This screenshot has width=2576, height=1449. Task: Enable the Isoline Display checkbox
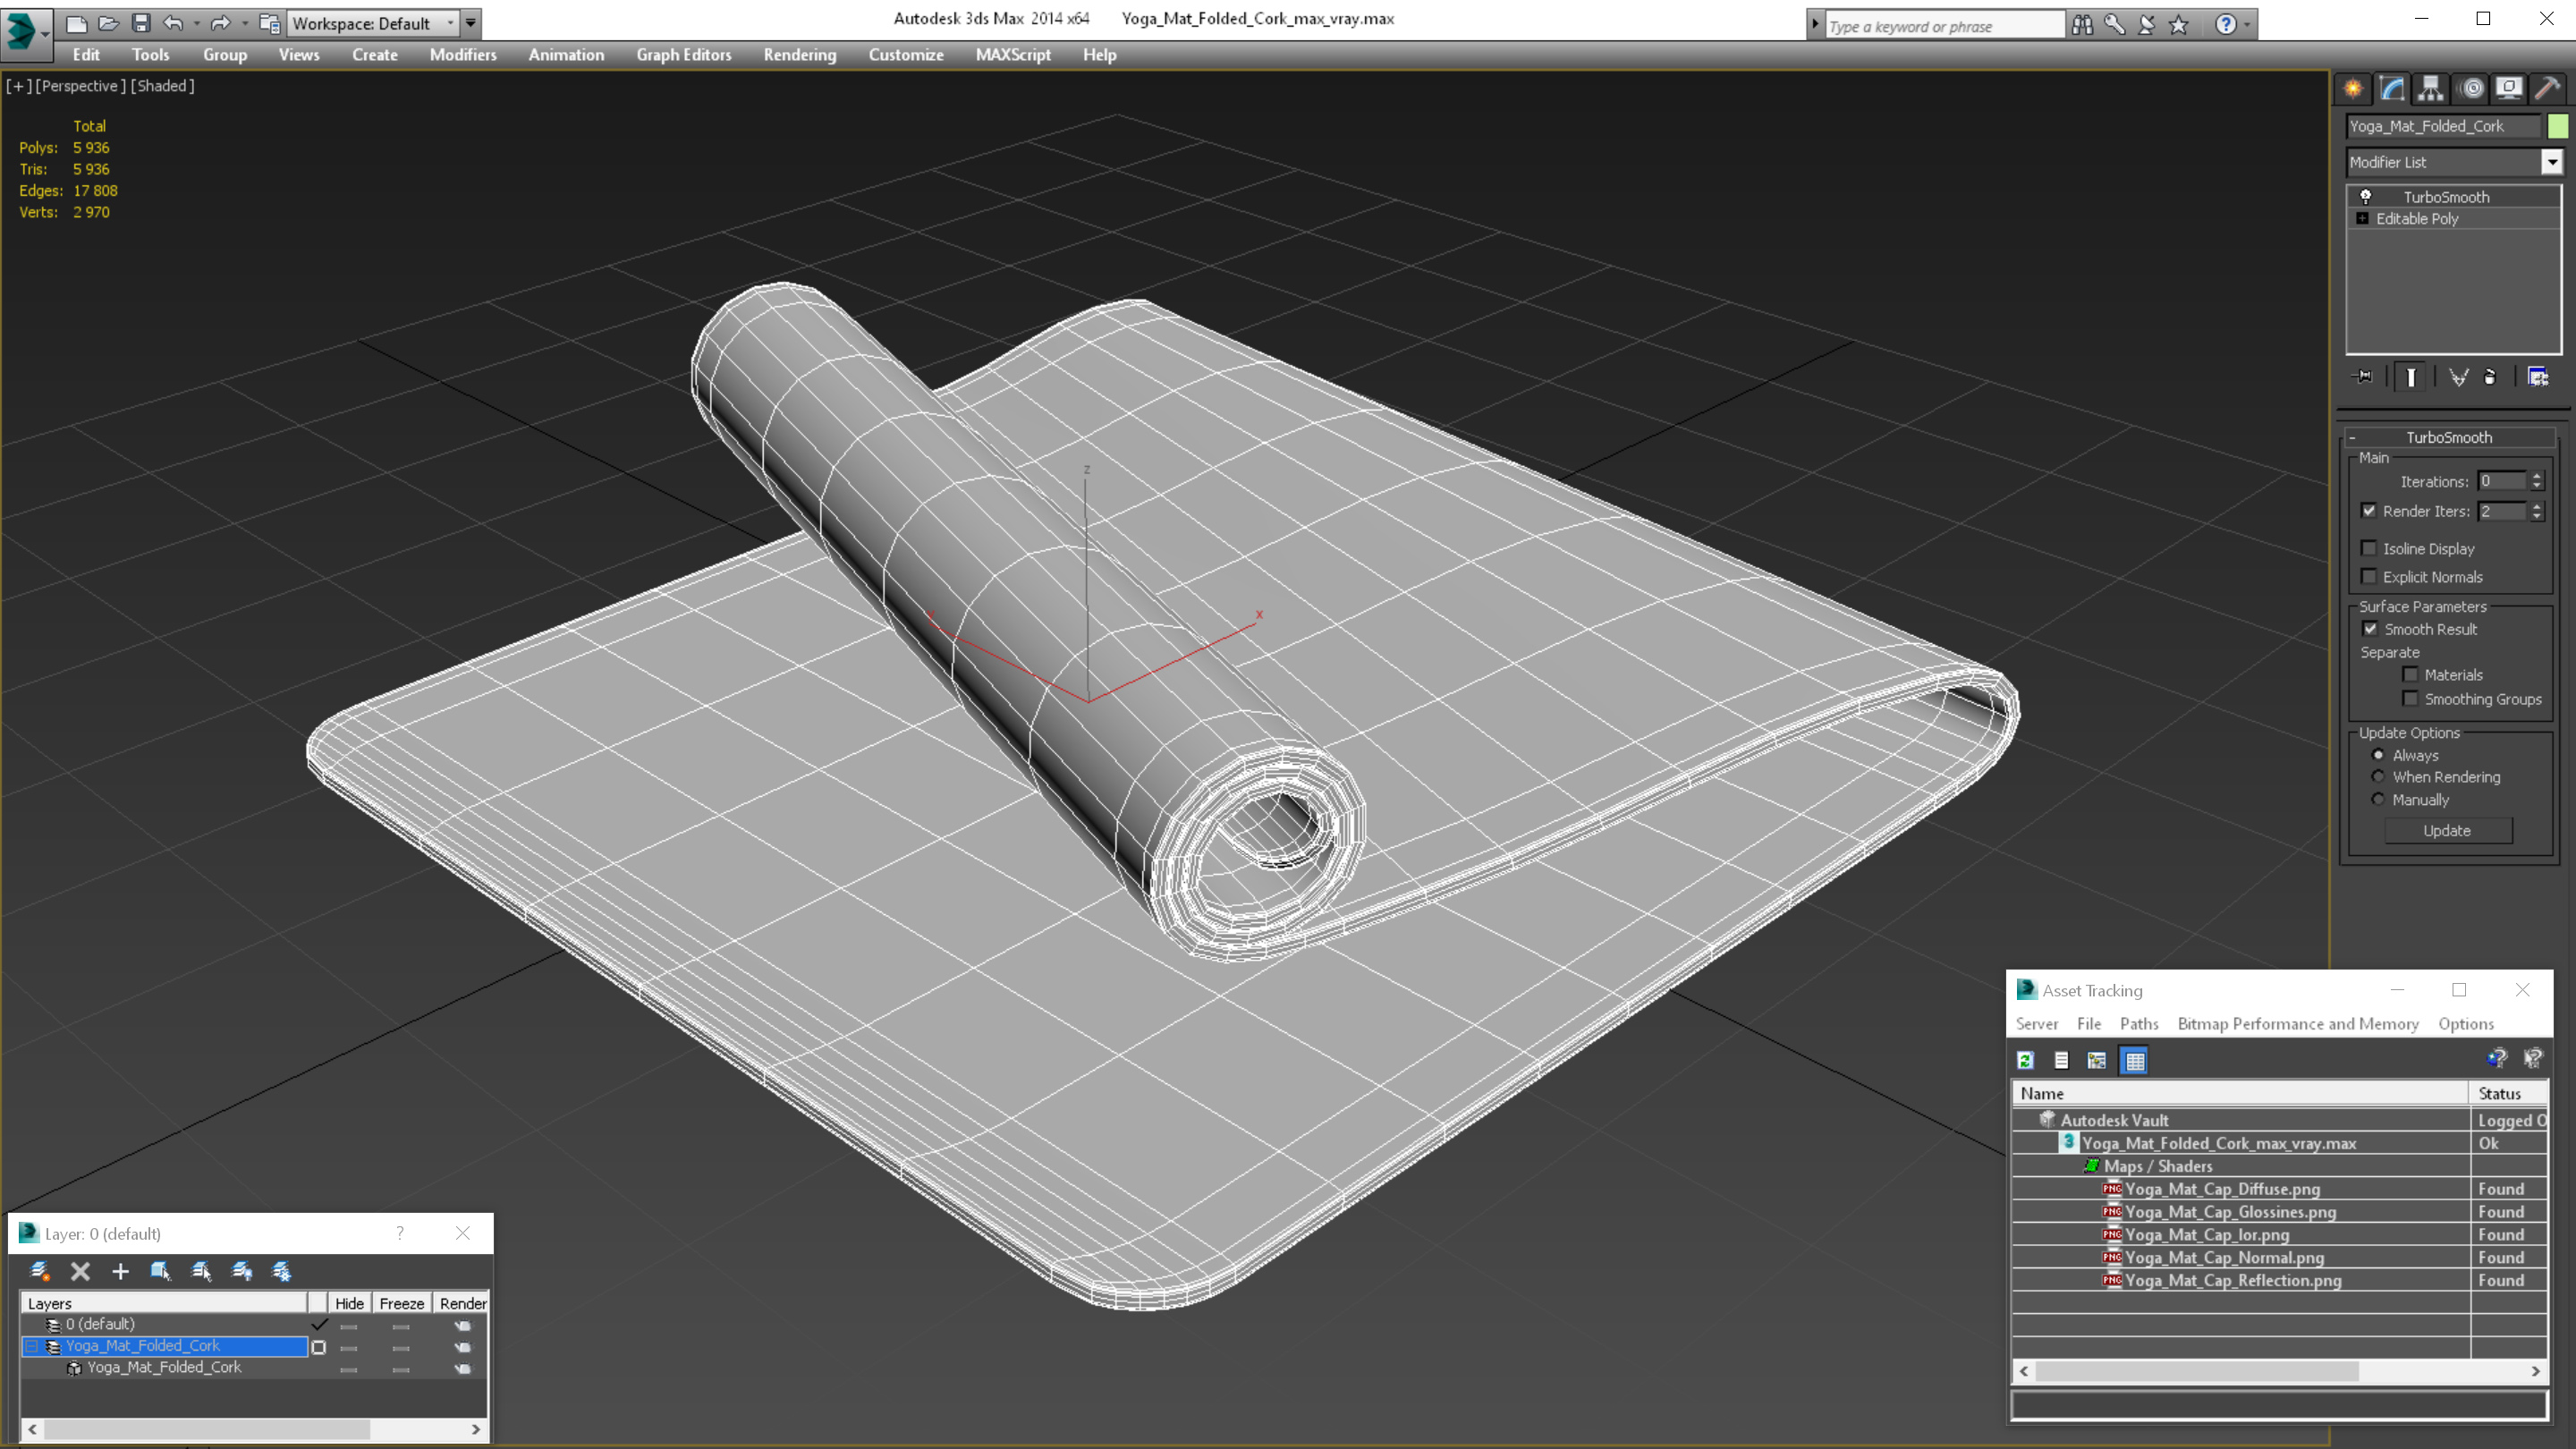click(2368, 548)
